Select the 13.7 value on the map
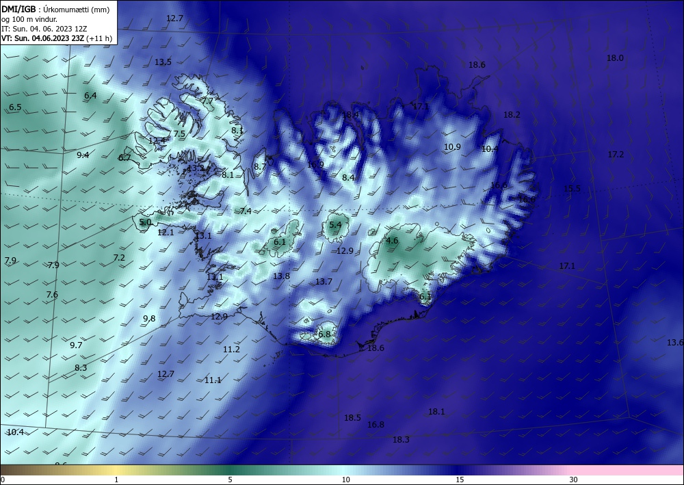The height and width of the screenshot is (485, 684). click(324, 282)
